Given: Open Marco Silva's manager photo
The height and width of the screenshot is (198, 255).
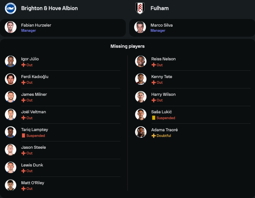Looking at the screenshot, I should coord(140,27).
